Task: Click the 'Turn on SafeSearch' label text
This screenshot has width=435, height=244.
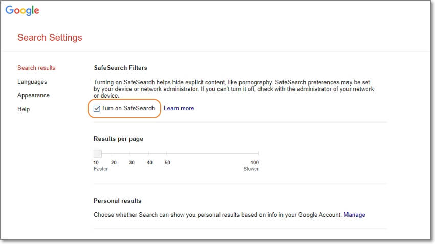Action: click(127, 108)
